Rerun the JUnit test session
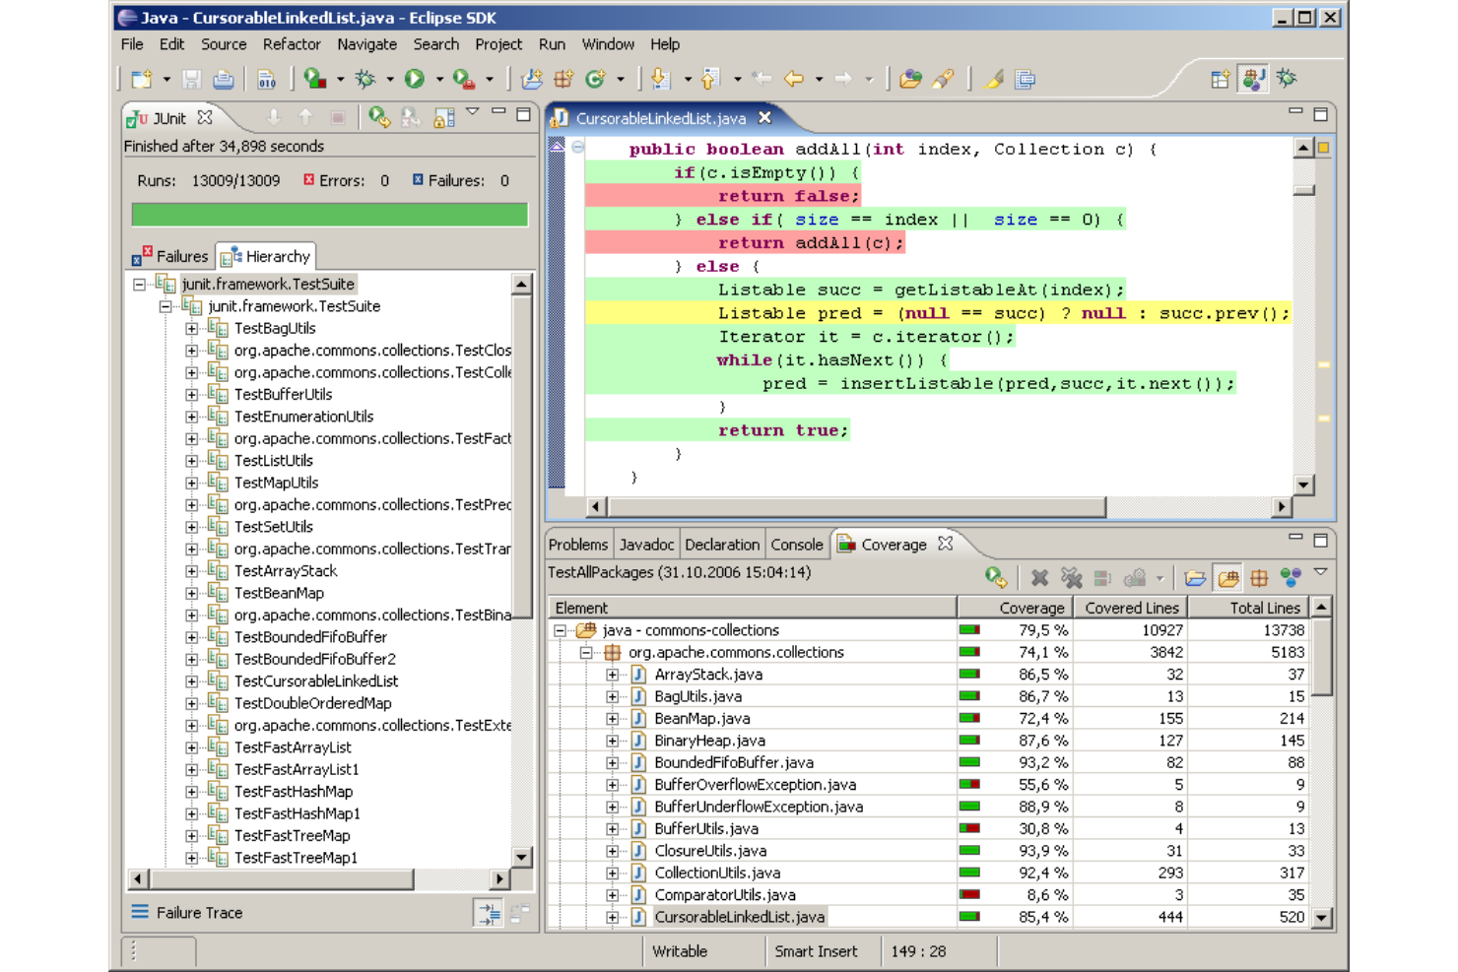The image size is (1458, 972). point(381,117)
